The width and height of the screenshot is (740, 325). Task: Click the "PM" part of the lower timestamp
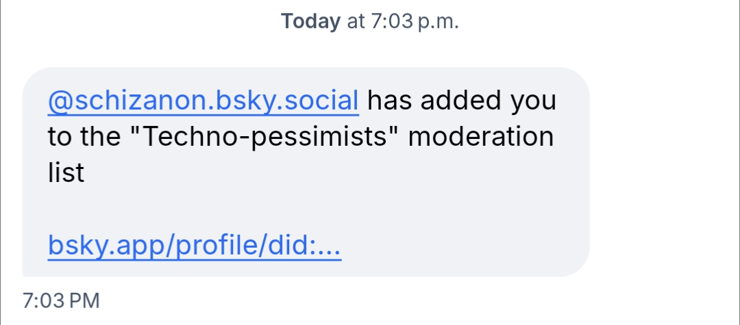coord(85,300)
